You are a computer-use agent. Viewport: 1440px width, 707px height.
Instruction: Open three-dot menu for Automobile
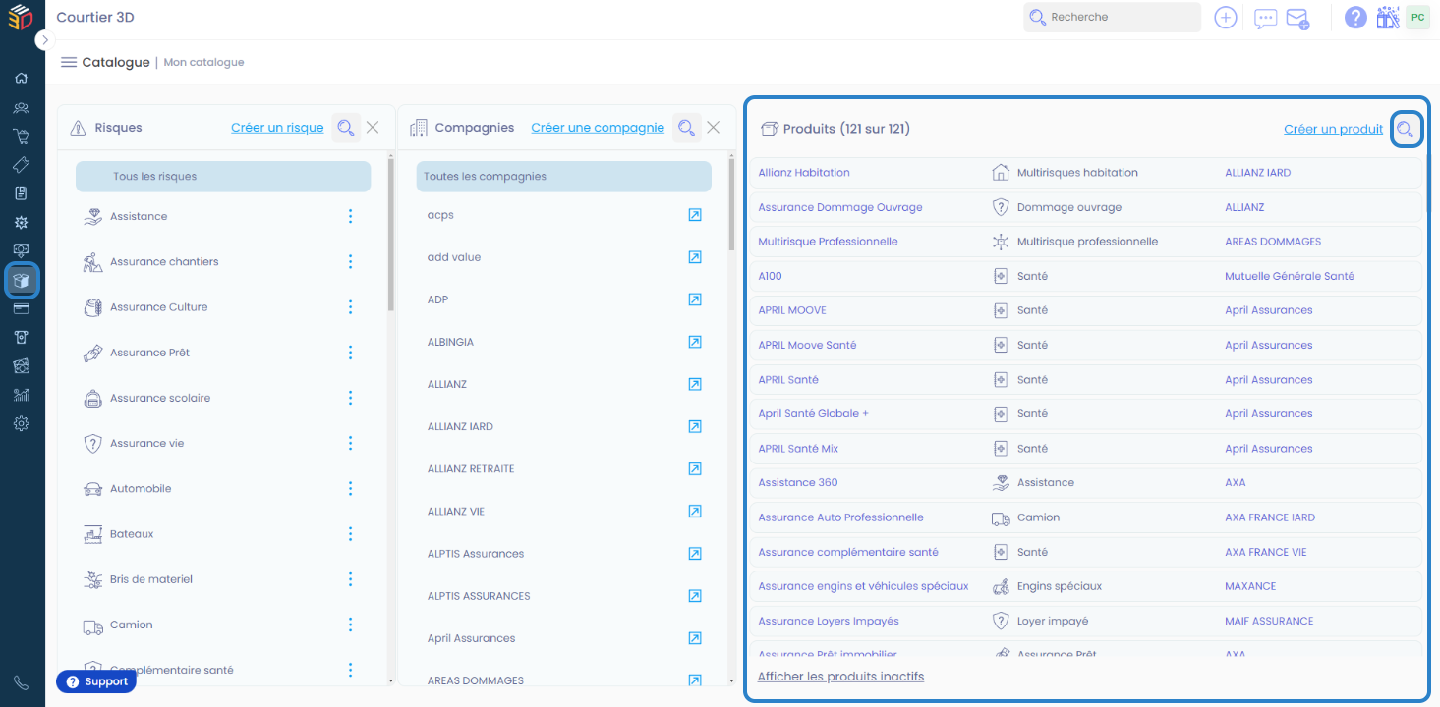(351, 488)
